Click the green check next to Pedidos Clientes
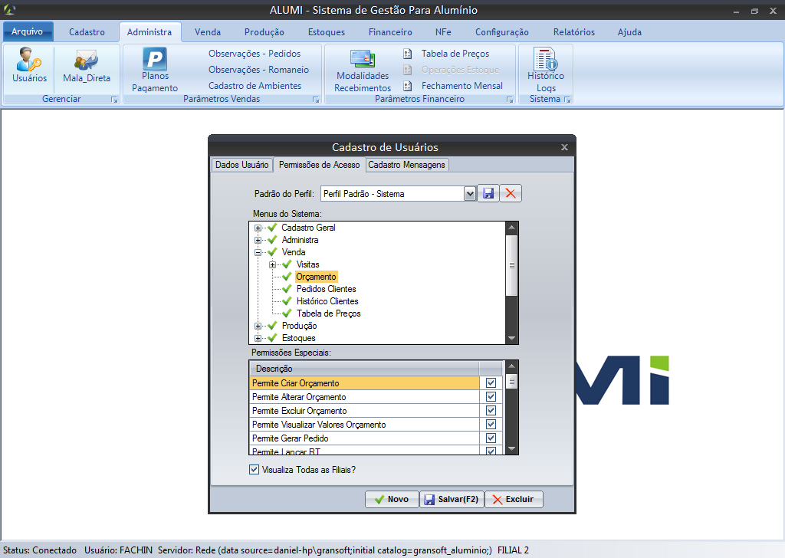The height and width of the screenshot is (558, 785). click(287, 289)
